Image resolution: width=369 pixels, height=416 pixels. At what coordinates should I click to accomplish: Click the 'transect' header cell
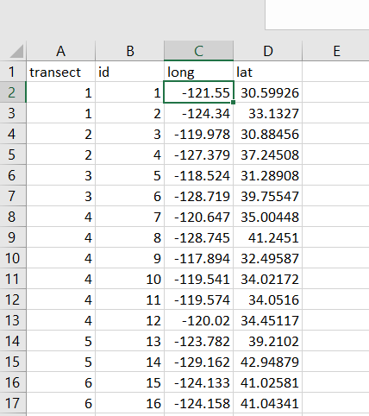[x=60, y=72]
